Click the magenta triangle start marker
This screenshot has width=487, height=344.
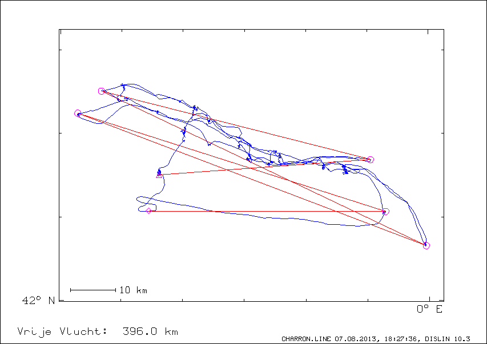(159, 176)
